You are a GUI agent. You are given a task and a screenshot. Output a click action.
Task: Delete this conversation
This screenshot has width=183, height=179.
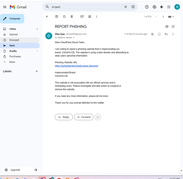[x=72, y=16]
